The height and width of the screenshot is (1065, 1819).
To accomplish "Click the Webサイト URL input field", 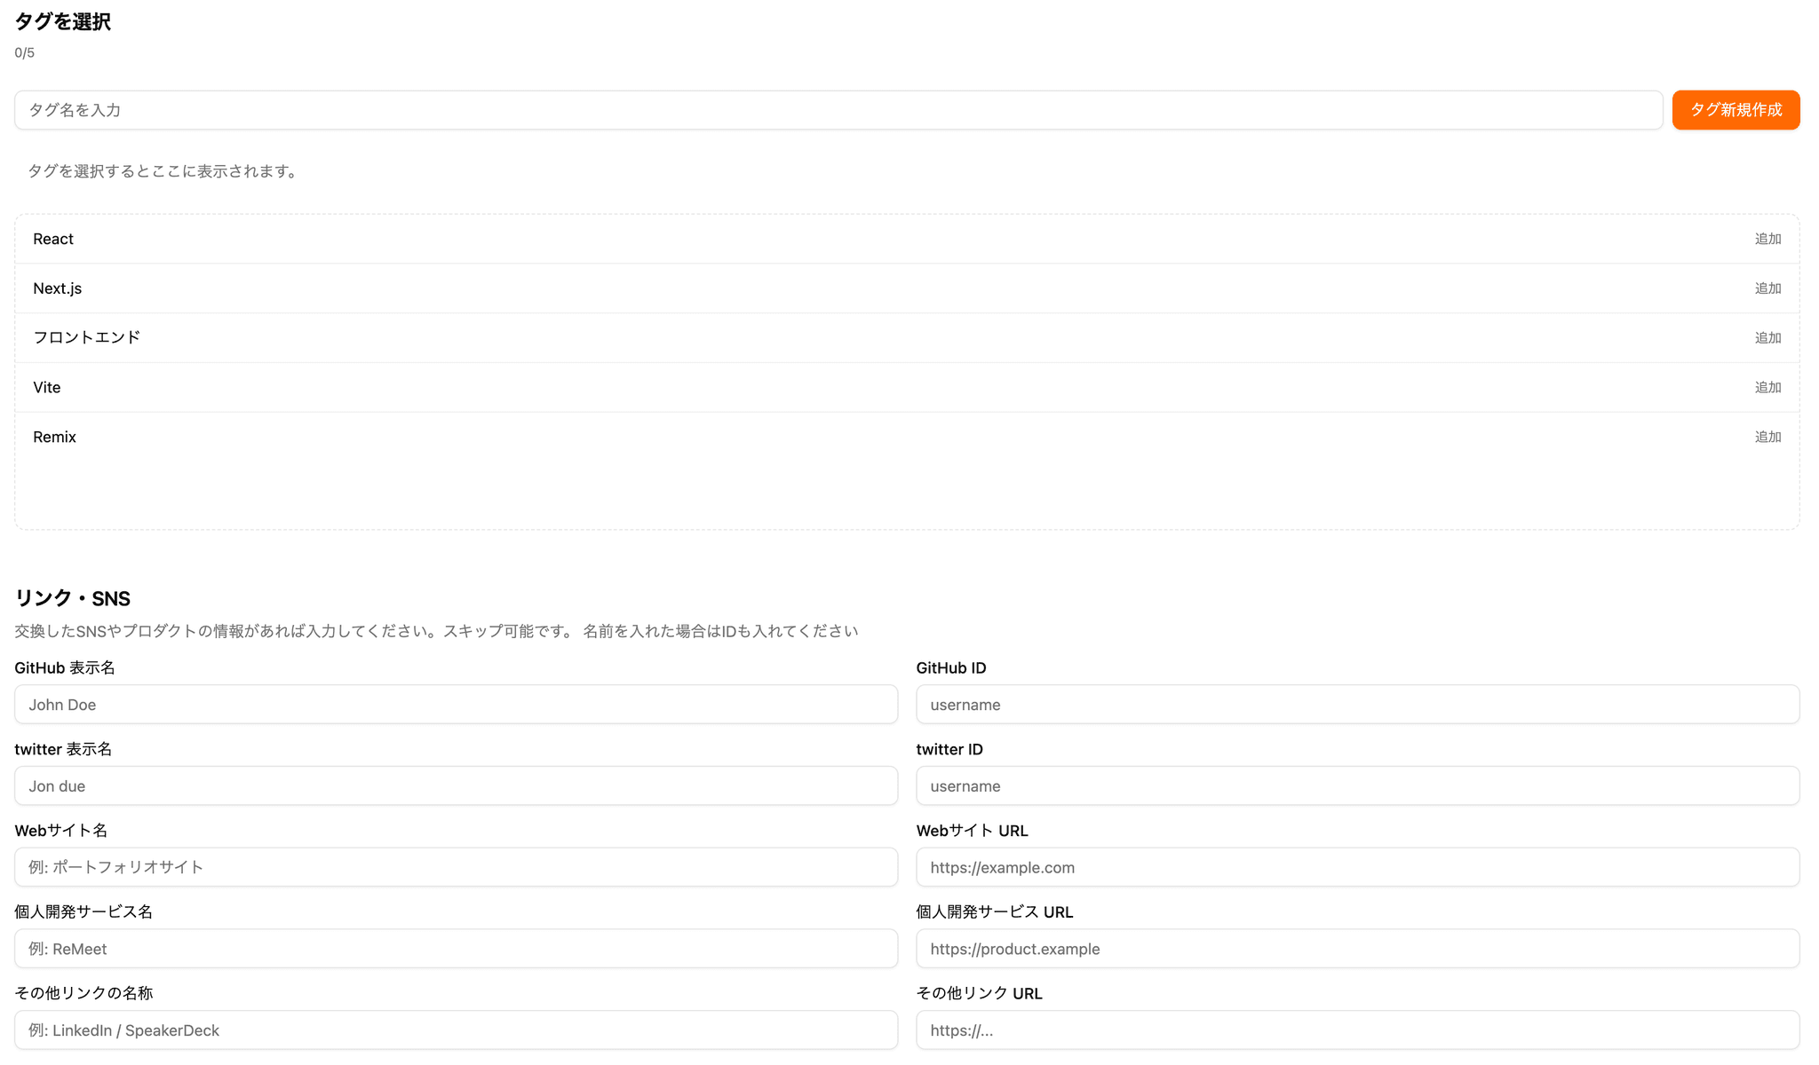I will tap(1357, 867).
